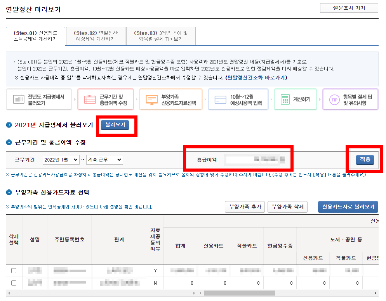Open the 근무기간 start month dropdown

click(x=61, y=159)
